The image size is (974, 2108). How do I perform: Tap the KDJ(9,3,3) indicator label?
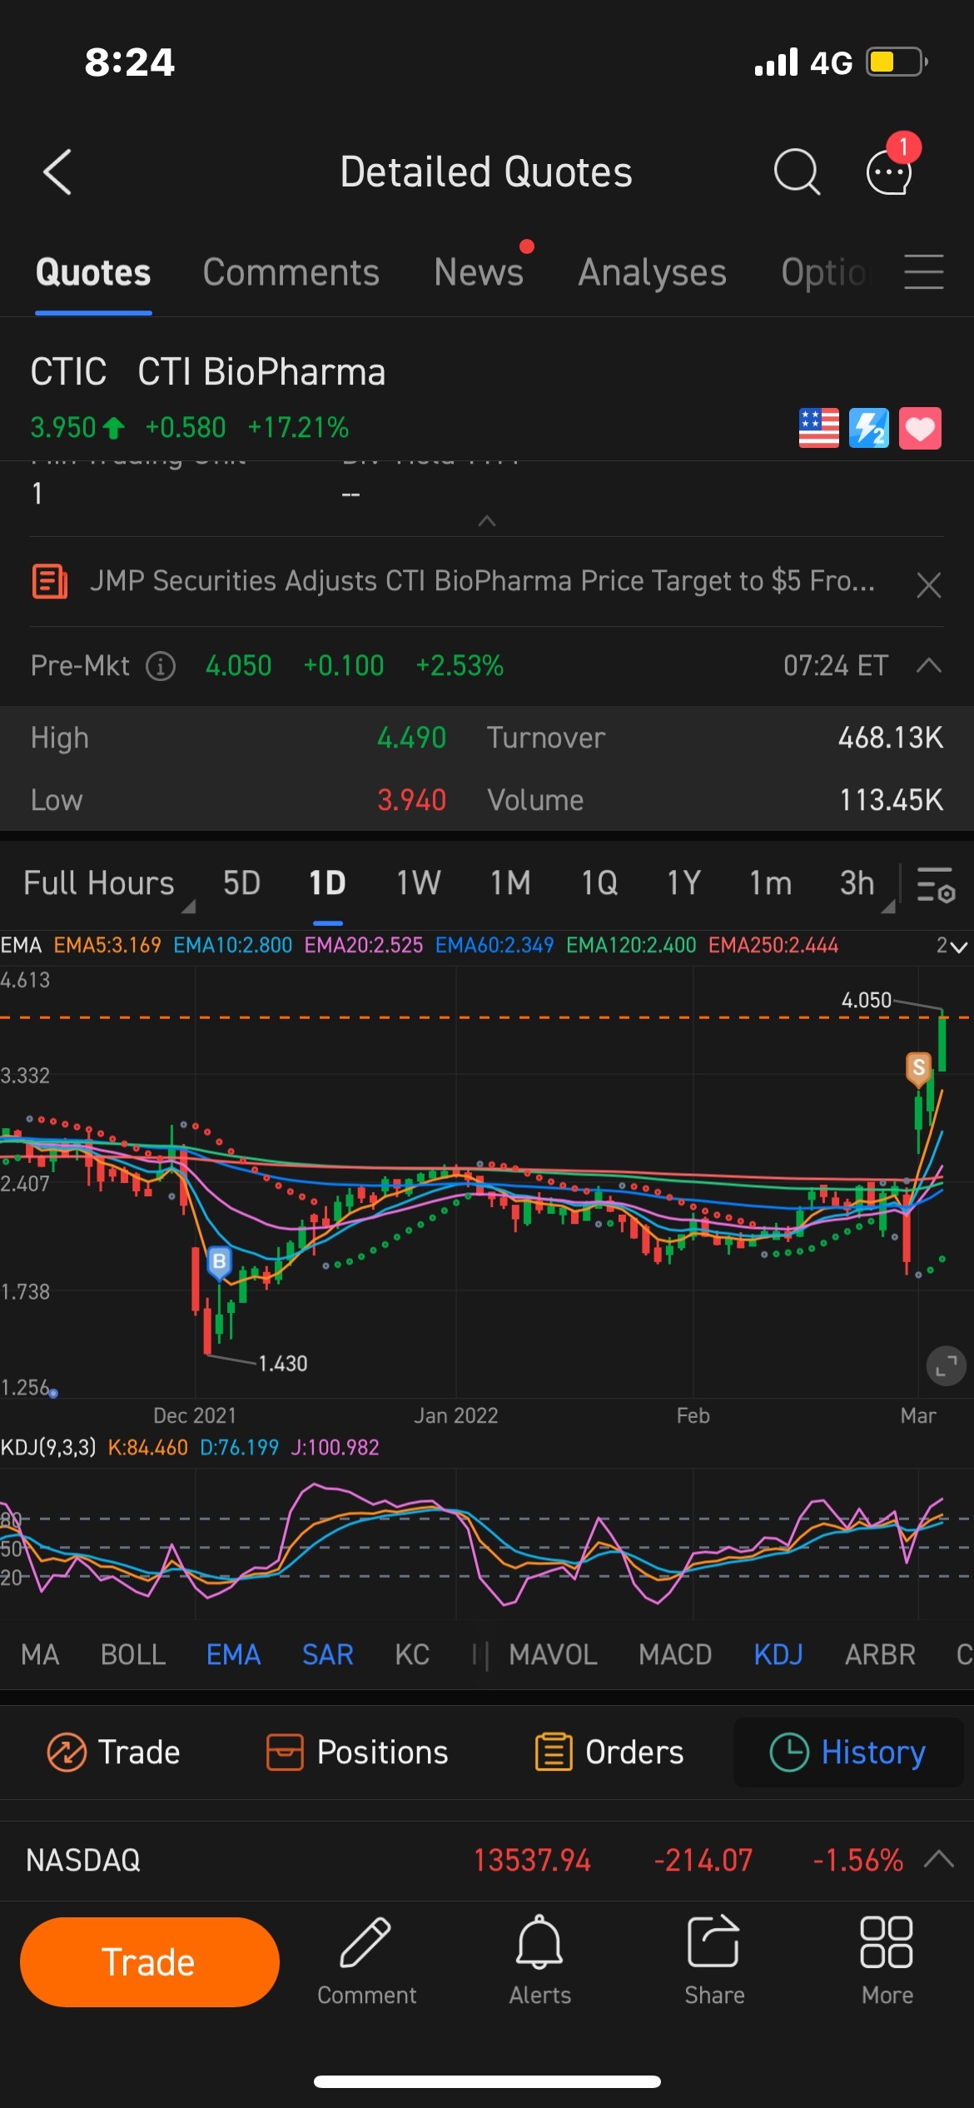[x=48, y=1448]
